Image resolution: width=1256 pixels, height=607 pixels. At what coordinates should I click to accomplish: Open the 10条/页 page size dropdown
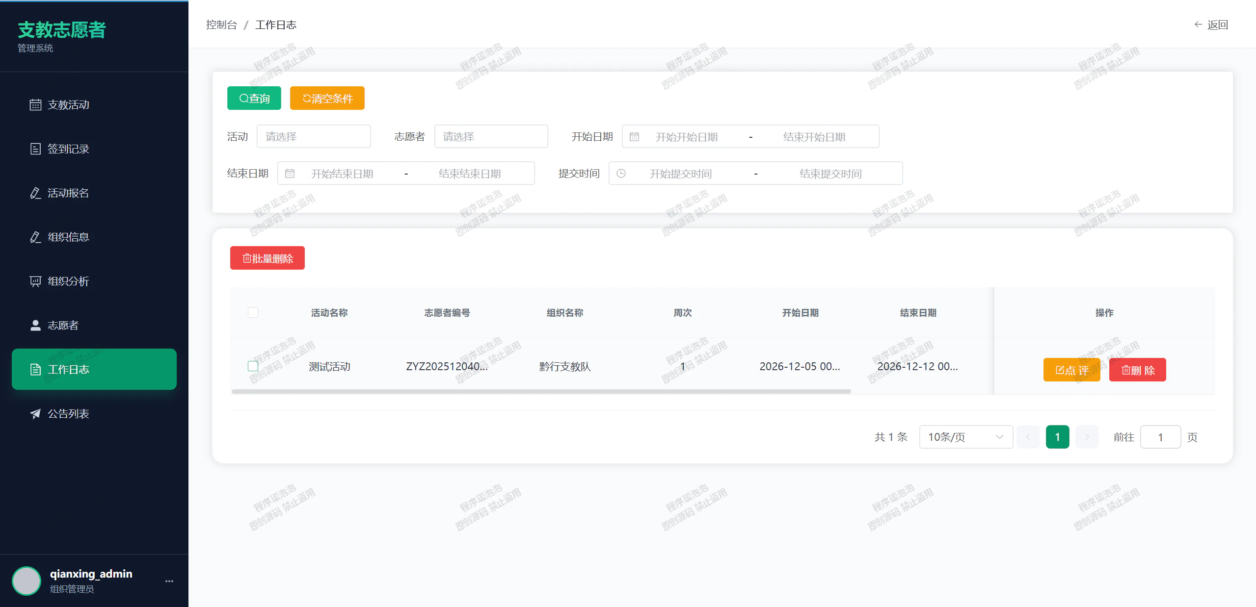966,436
